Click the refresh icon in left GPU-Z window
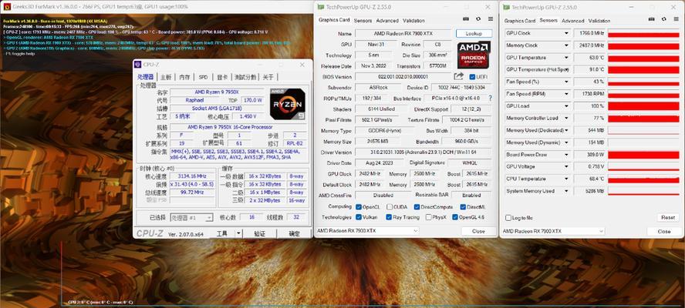 [x=478, y=19]
